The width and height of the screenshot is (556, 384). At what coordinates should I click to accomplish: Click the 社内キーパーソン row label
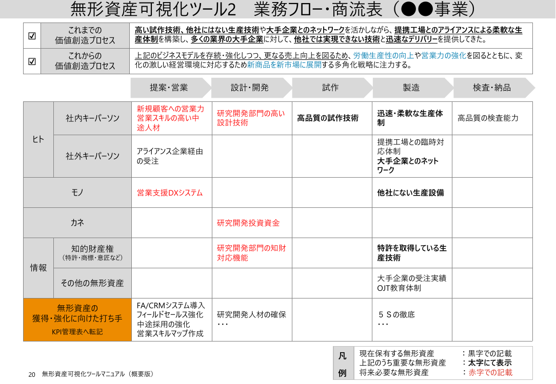coord(92,118)
